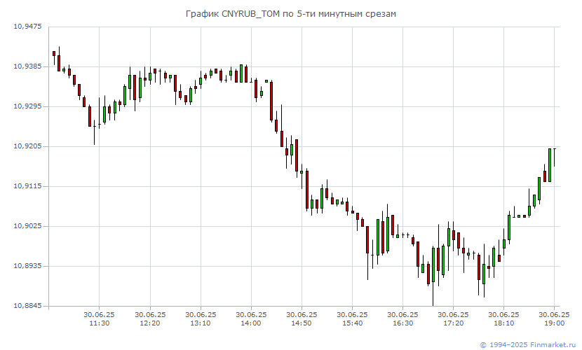Click the y-axis value 10,8935
Image resolution: width=582 pixels, height=350 pixels.
[27, 266]
